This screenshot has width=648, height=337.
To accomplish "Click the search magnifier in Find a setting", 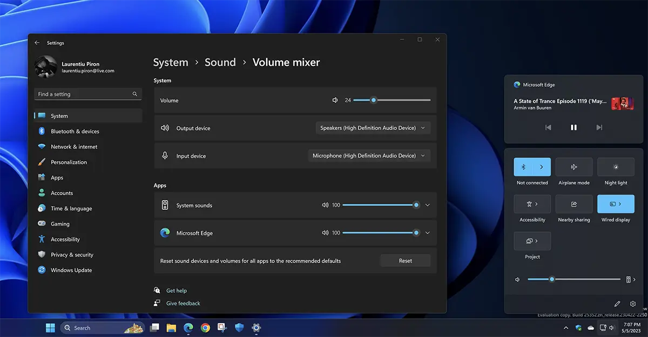I will pos(135,94).
